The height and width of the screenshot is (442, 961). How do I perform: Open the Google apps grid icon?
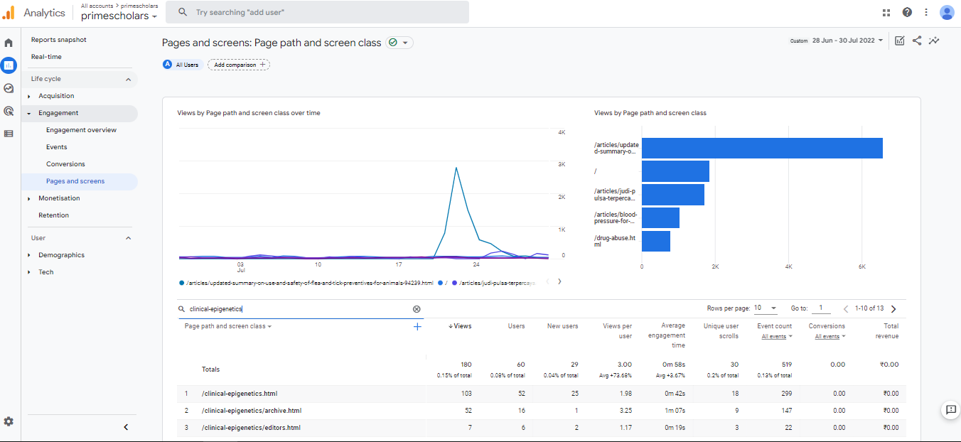click(x=886, y=12)
